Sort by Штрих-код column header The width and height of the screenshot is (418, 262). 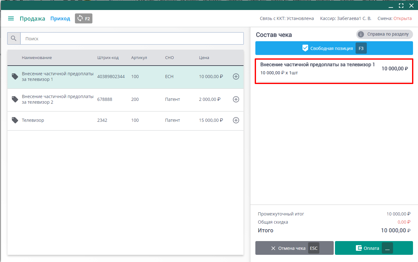click(x=108, y=58)
